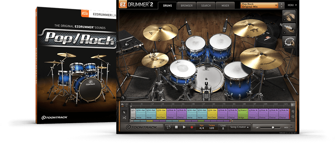
Task: Select the scissors split tool
Action: point(124,118)
